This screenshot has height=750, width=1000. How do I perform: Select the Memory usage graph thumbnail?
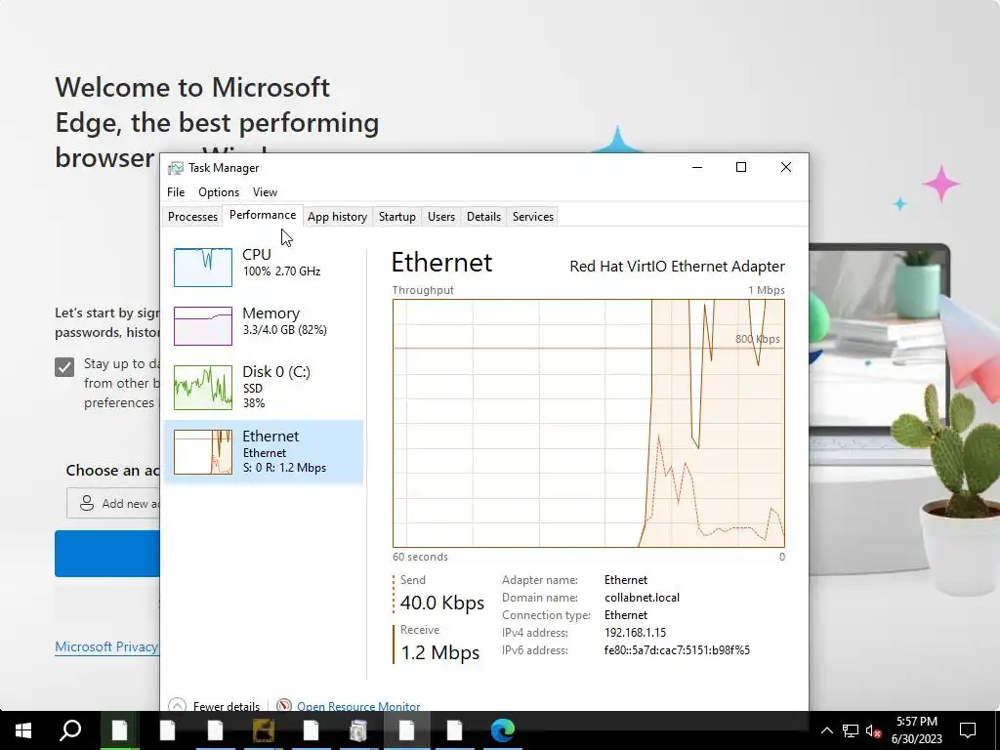click(x=203, y=326)
